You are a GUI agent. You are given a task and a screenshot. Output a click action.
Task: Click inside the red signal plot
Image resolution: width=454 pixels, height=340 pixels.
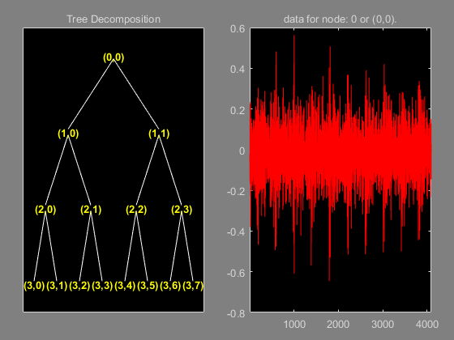tap(340, 170)
